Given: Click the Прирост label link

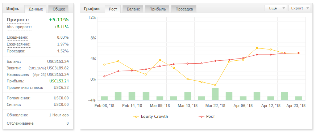Looking at the screenshot, I should 18,20.
